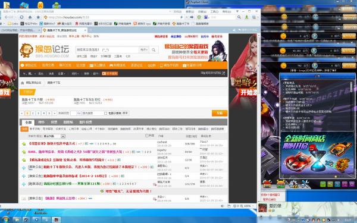Click the browser address bar
The height and width of the screenshot is (223, 357).
[x=112, y=17]
